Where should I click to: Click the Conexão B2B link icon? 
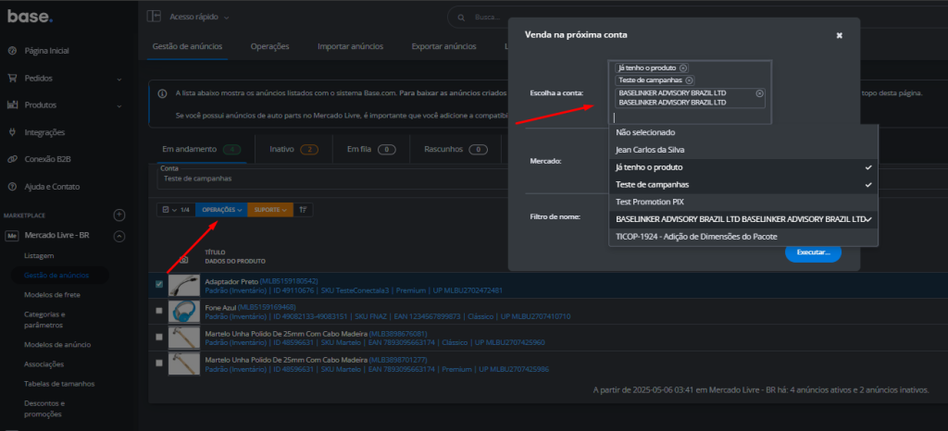[12, 159]
